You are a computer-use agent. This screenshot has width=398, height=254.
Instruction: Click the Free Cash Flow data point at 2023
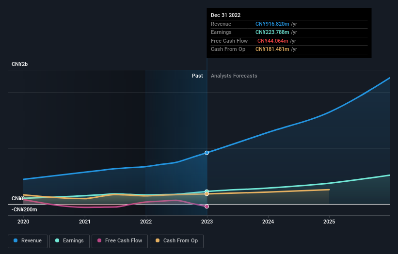coord(207,206)
